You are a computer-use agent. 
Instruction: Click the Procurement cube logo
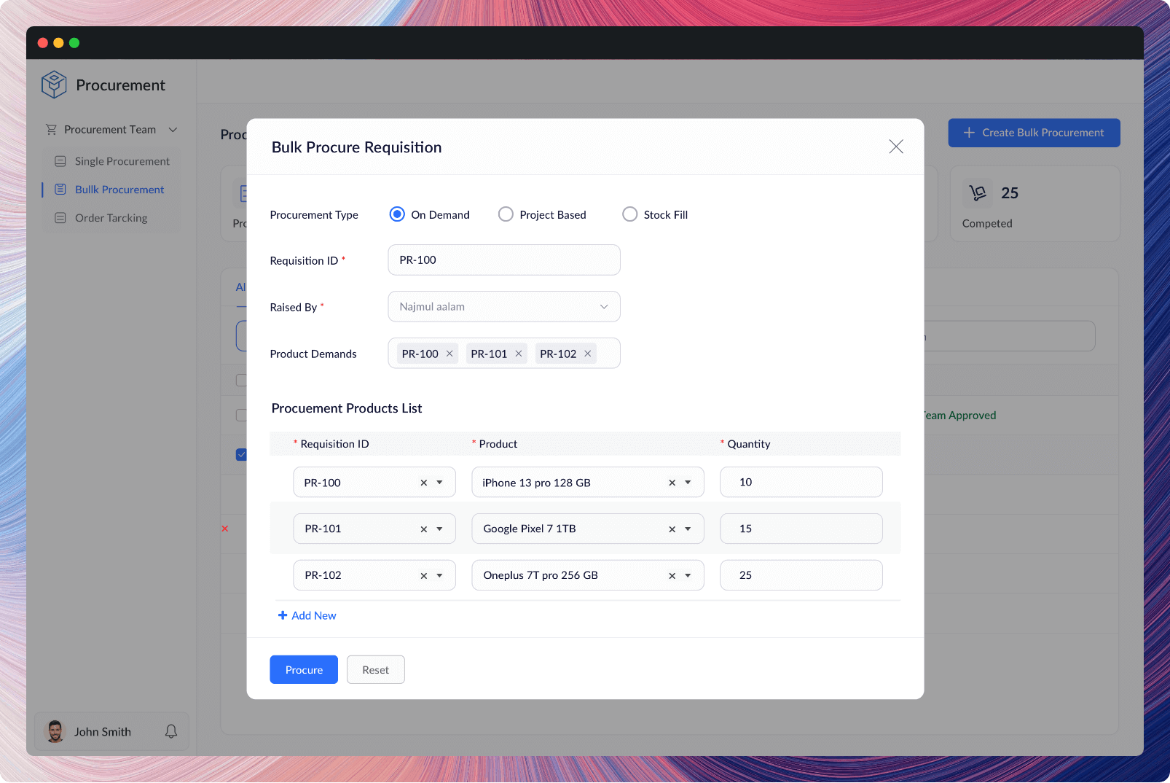tap(53, 85)
